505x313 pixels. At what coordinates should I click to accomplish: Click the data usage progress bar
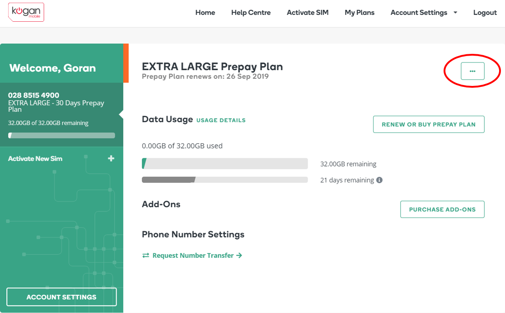pyautogui.click(x=225, y=163)
